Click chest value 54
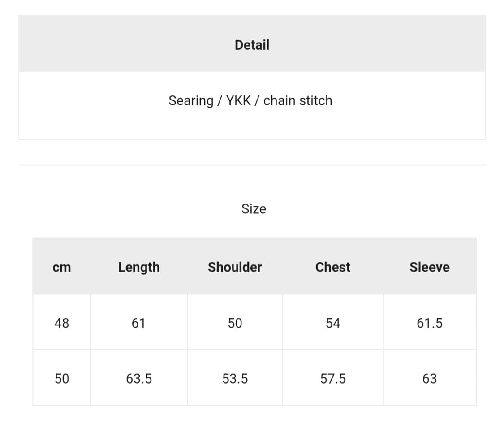The width and height of the screenshot is (504, 429). pos(333,323)
